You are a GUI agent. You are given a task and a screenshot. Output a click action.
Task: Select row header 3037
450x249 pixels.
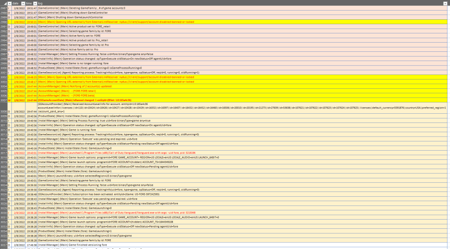click(x=4, y=245)
